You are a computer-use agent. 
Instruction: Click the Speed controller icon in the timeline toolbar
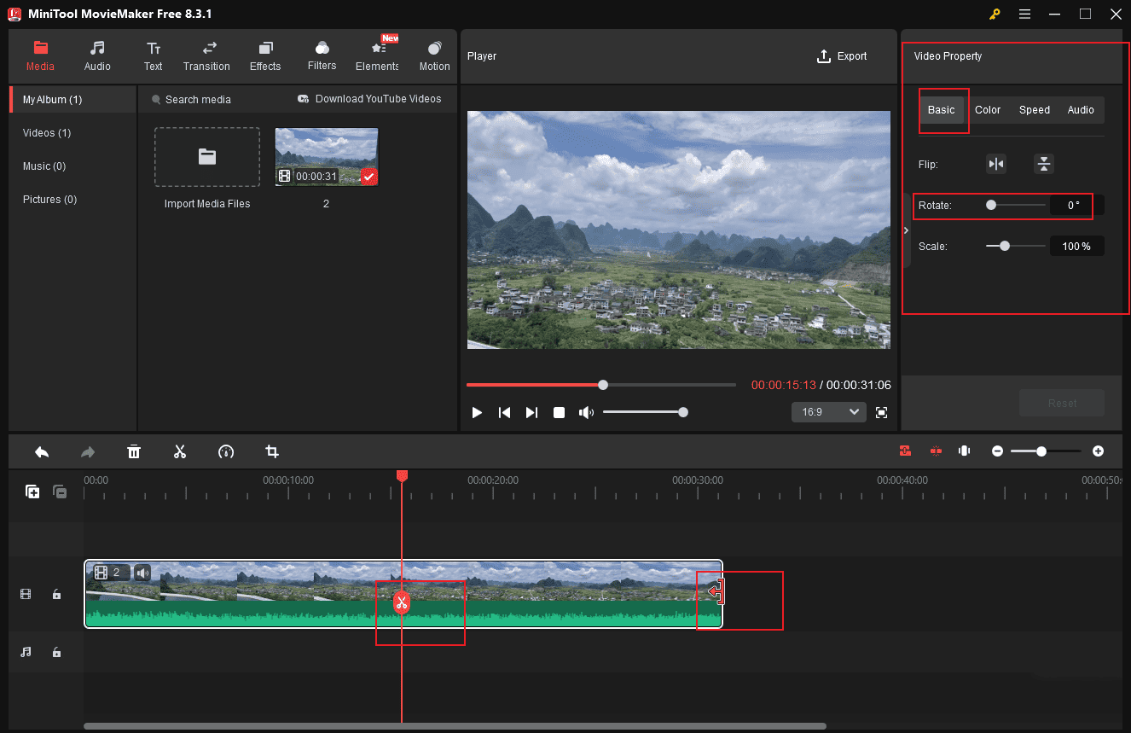pyautogui.click(x=226, y=451)
